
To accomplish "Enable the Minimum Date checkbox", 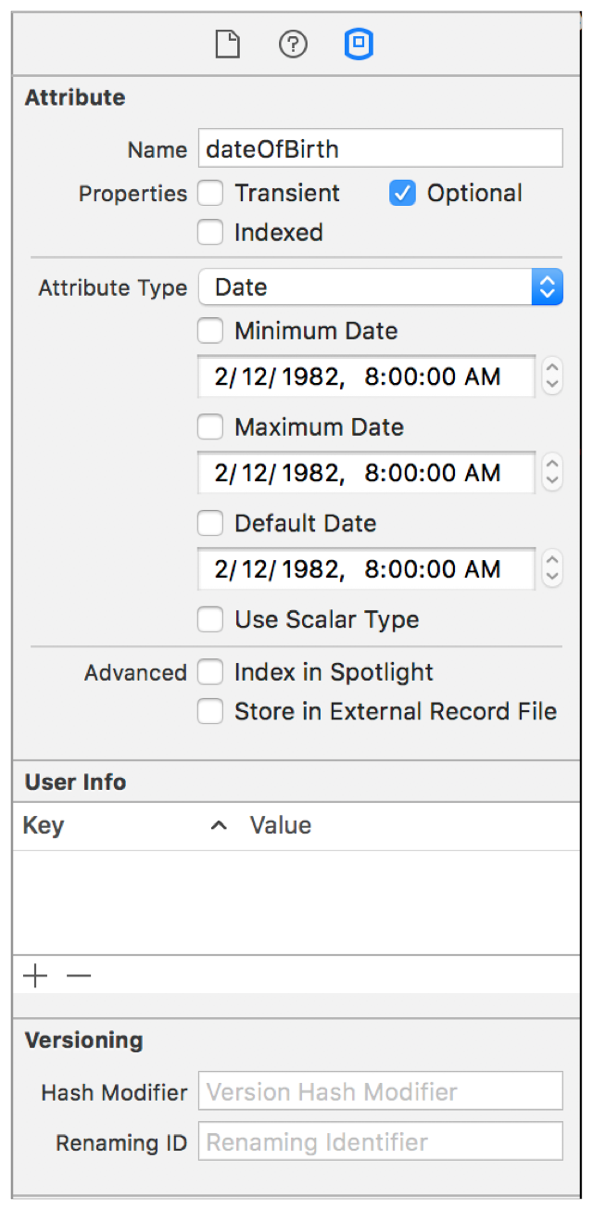I will pos(211,330).
